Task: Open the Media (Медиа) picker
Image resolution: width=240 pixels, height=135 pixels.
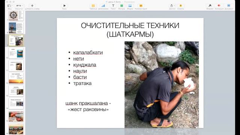Action: coord(130,6)
